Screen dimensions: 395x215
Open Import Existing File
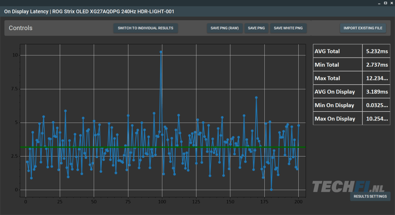(x=363, y=28)
